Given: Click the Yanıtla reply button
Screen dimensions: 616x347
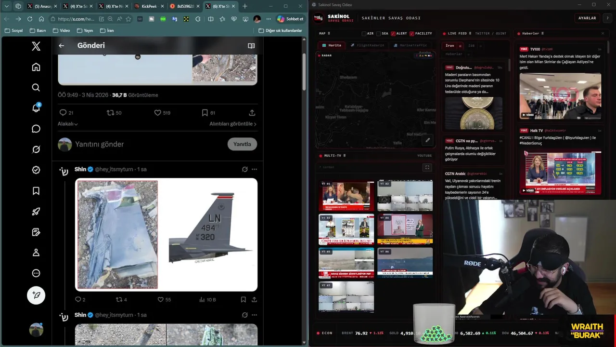Looking at the screenshot, I should [x=242, y=144].
